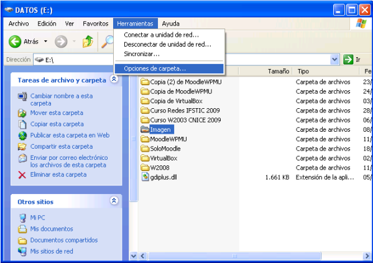Viewport: 373px width, 263px height.
Task: Click the Search magnifier toolbar icon
Action: tap(108, 42)
